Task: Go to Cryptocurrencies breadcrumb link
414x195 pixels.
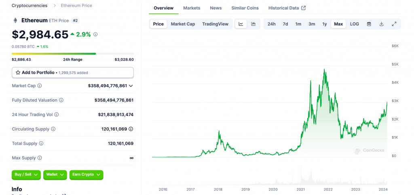Action: (x=30, y=6)
